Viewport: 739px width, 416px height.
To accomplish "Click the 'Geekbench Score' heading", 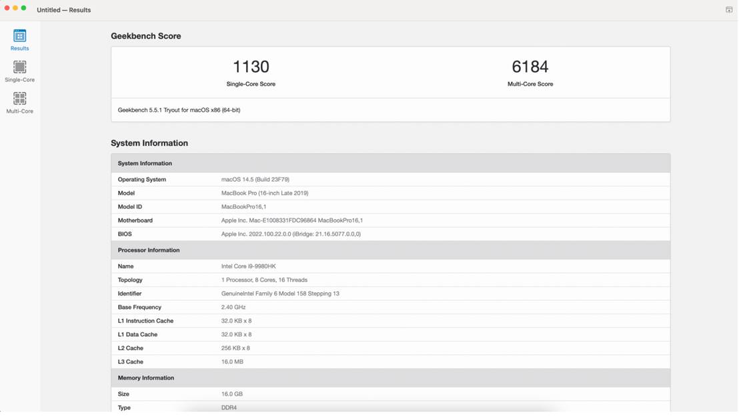I will [x=145, y=36].
